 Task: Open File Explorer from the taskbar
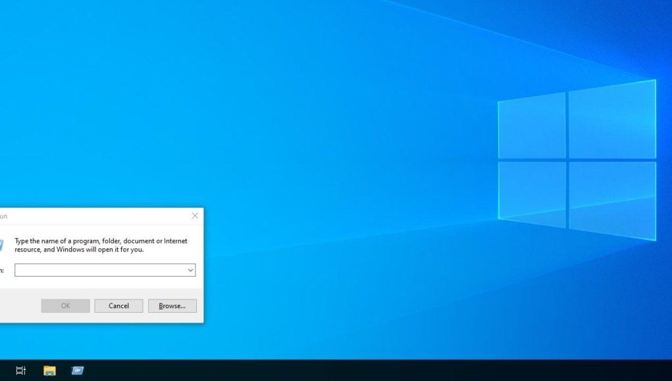(x=49, y=370)
